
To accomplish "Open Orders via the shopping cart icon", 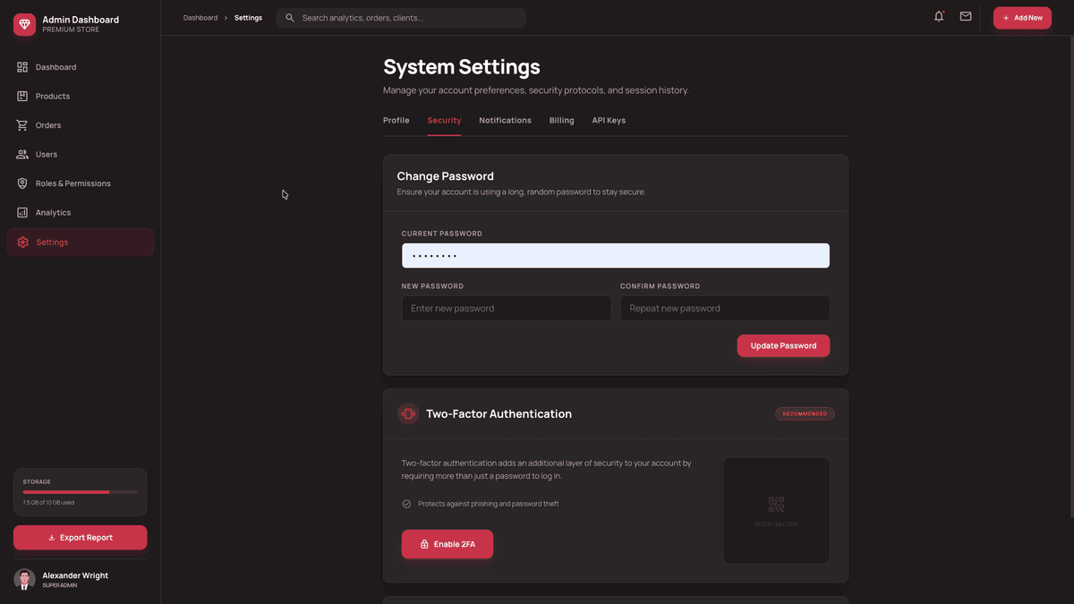I will 21,125.
